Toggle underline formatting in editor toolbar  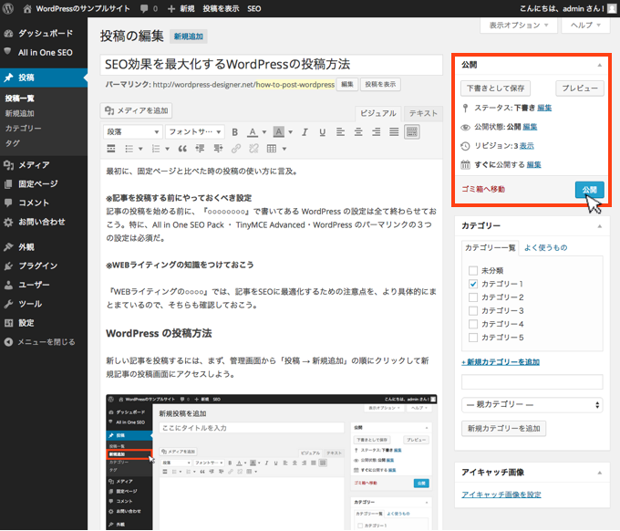point(322,132)
